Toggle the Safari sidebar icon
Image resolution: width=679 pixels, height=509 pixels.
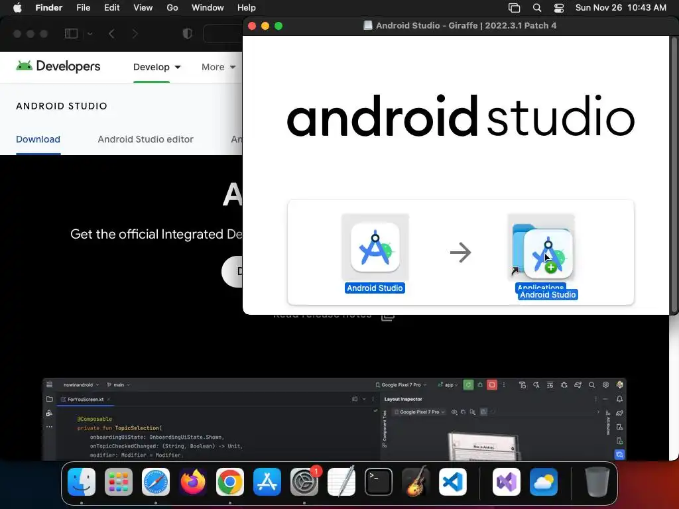coord(71,33)
